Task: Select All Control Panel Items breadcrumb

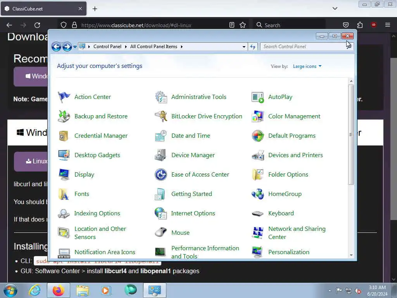Action: 154,47
